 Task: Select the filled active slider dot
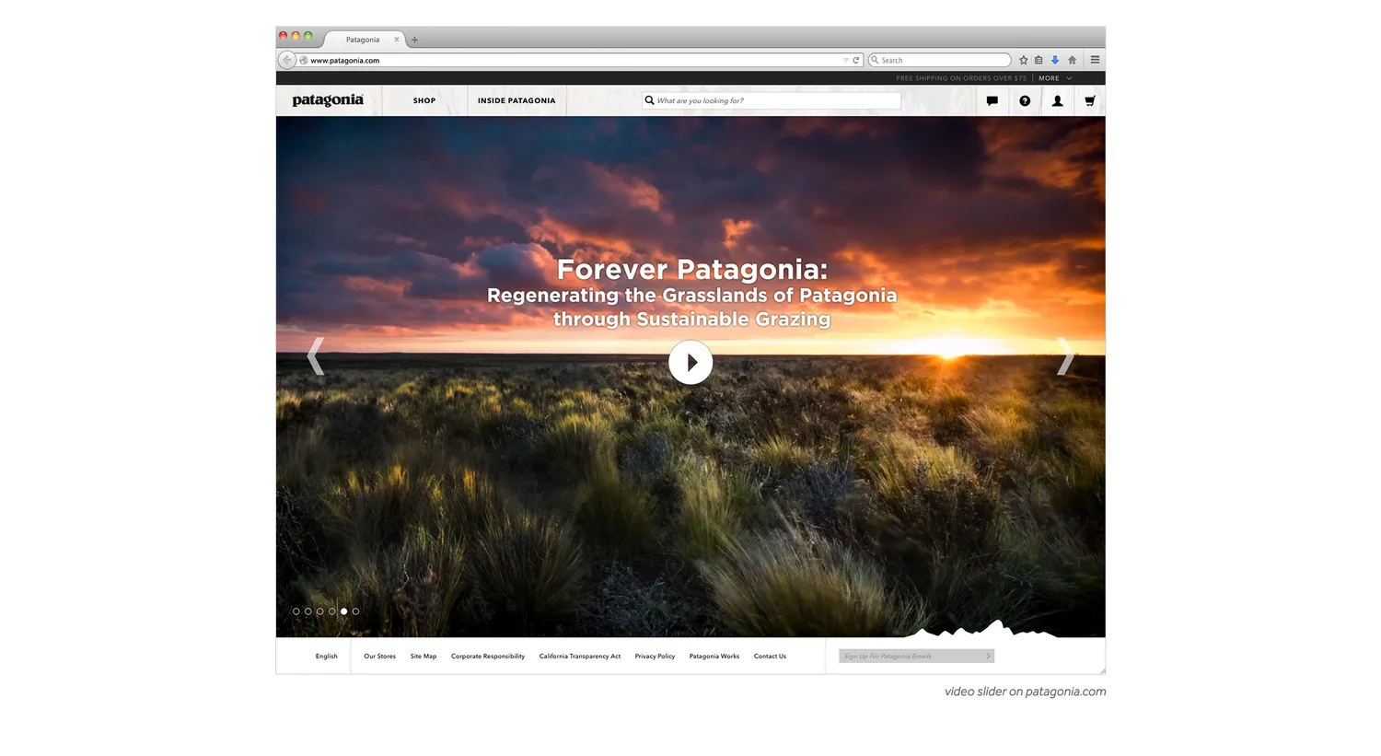(x=344, y=611)
